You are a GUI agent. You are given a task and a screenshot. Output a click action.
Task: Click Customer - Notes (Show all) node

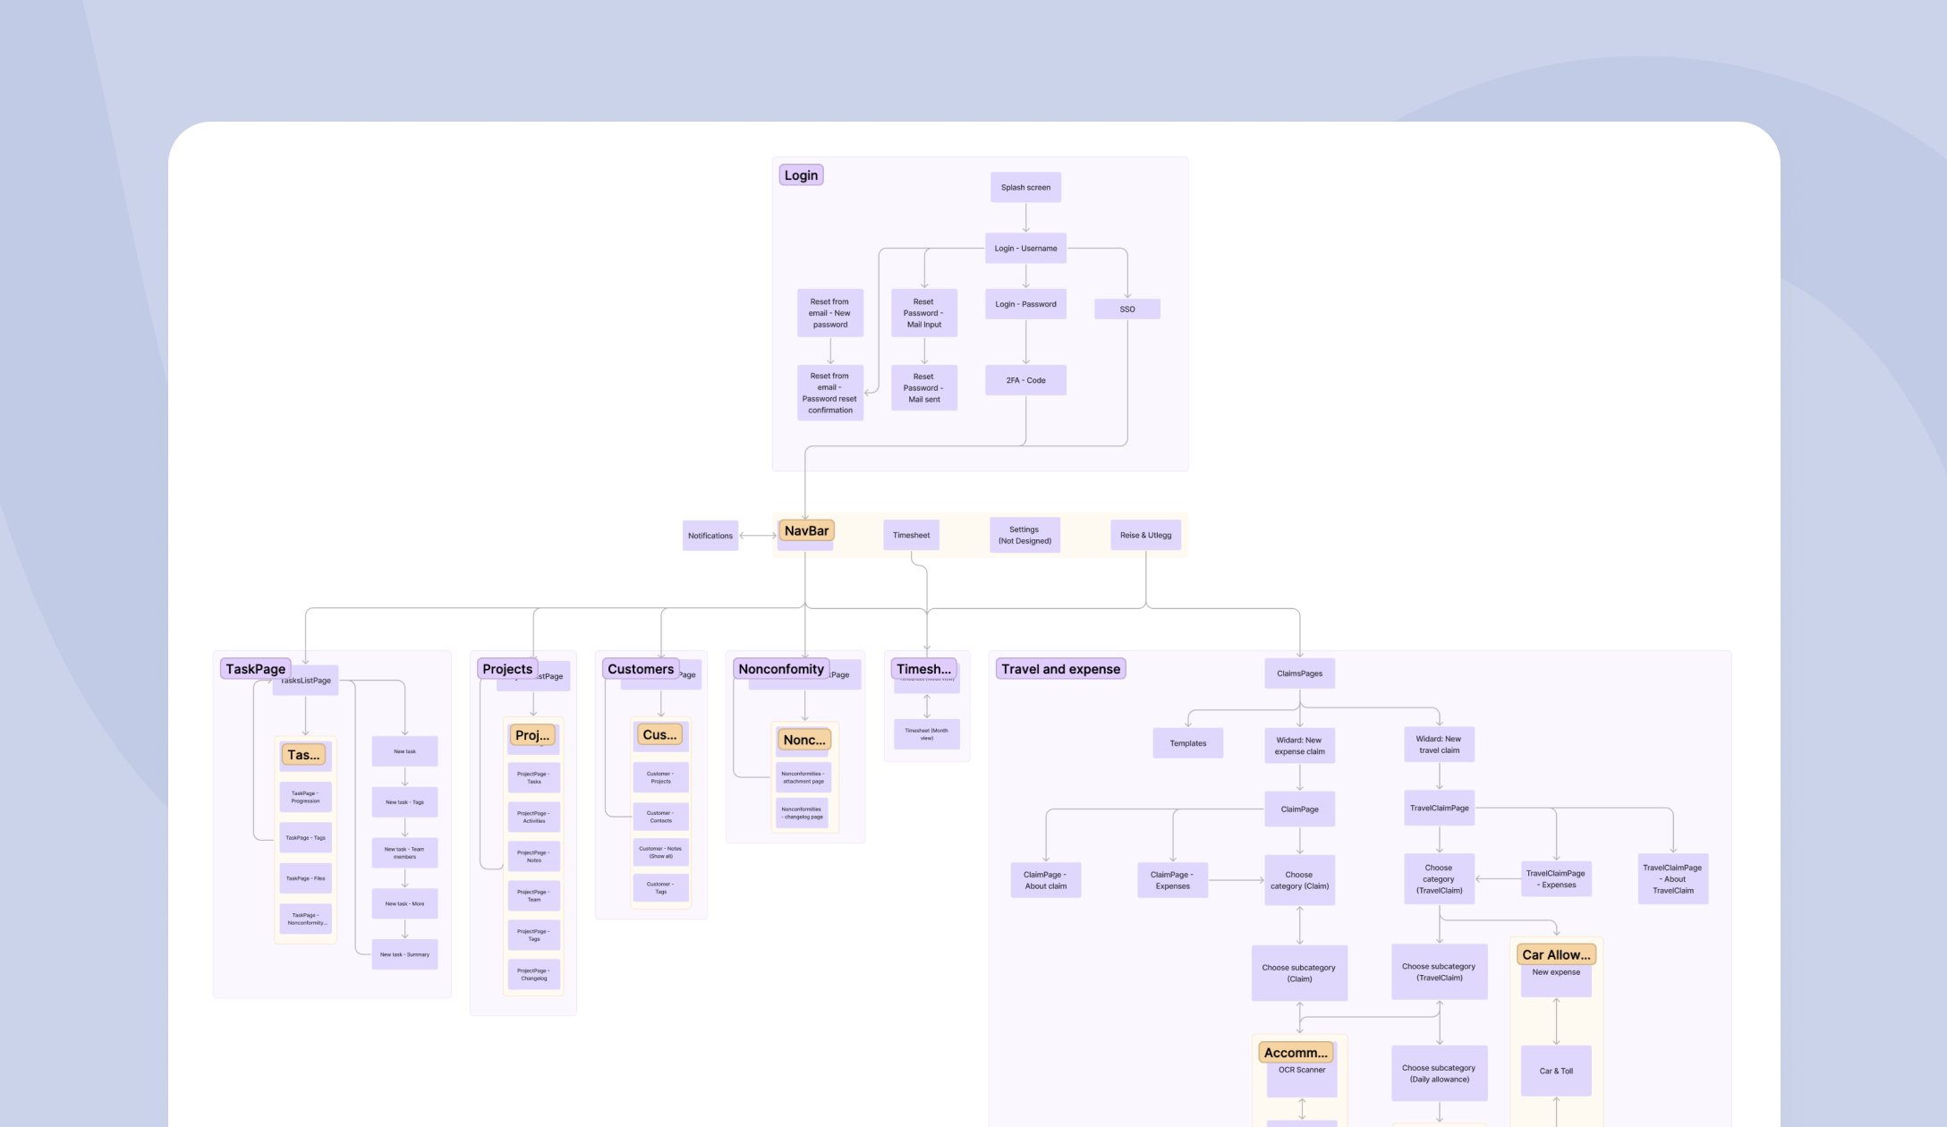tap(661, 852)
